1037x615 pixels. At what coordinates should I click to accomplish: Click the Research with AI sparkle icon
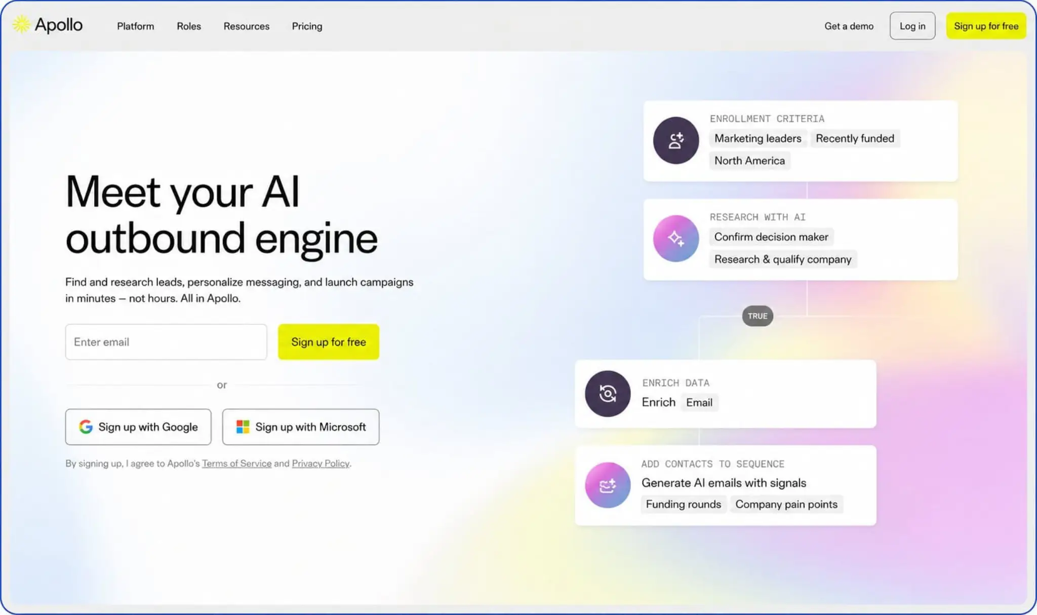[x=676, y=238]
